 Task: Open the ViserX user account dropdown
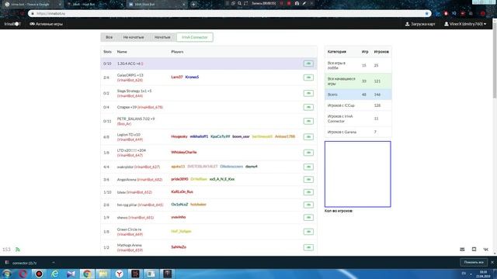pyautogui.click(x=465, y=24)
